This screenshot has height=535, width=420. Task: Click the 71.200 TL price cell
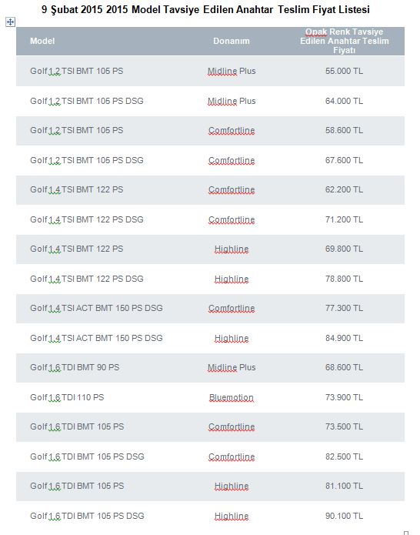344,219
